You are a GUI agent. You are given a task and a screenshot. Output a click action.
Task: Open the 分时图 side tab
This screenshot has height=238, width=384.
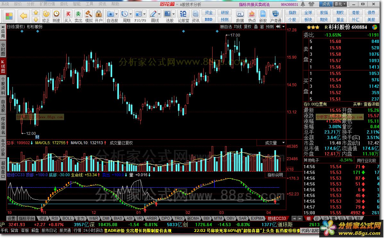(x=3, y=49)
